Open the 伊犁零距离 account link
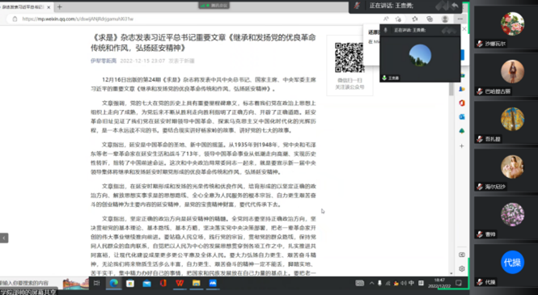 point(104,61)
